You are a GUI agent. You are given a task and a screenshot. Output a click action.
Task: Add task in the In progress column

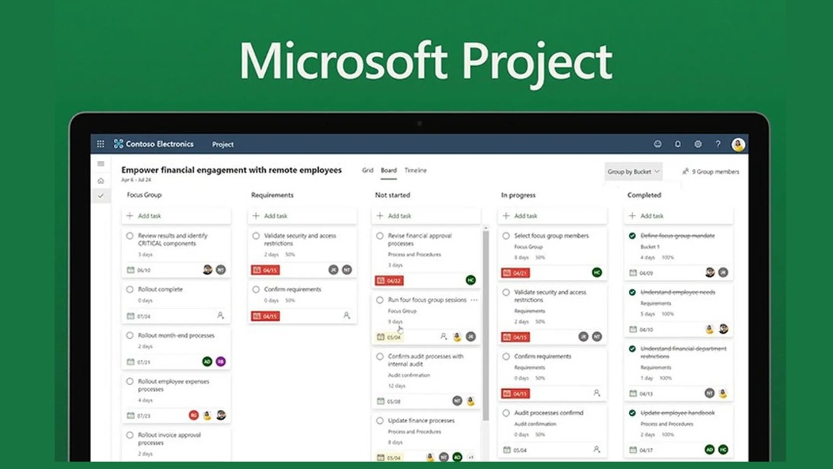coord(552,216)
